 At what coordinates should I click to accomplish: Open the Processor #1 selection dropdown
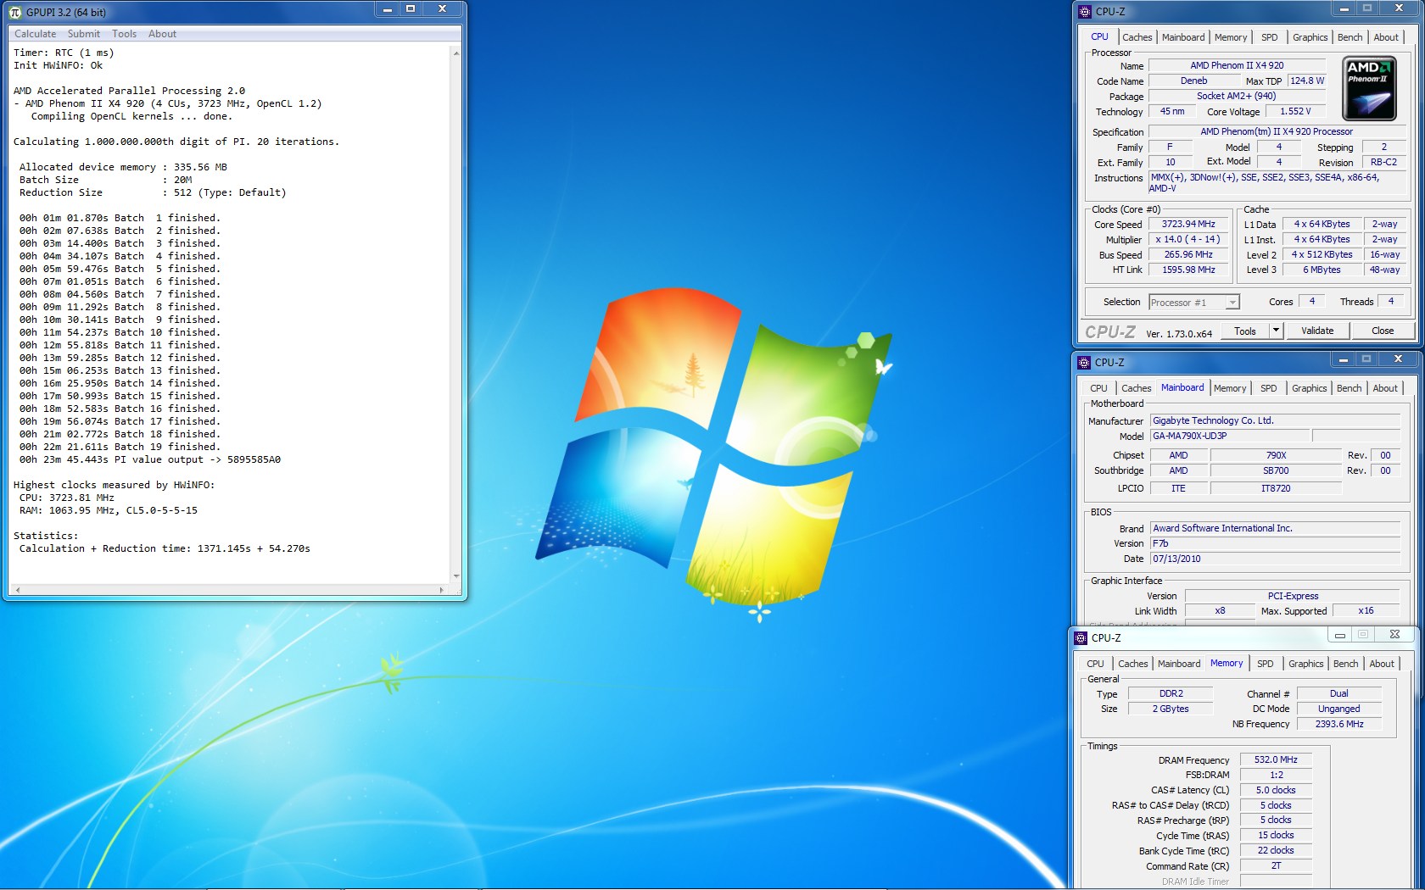(x=1194, y=303)
